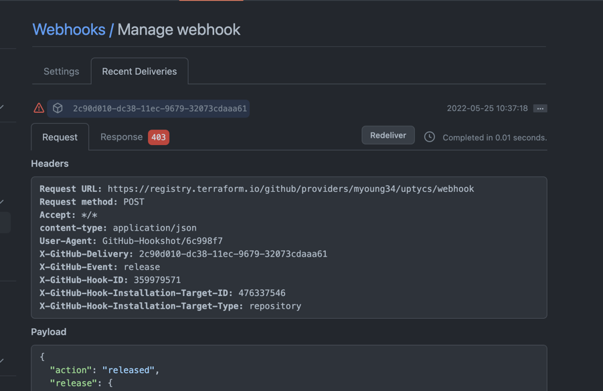Select the Request tab
Screen dimensions: 603x391
(60, 137)
